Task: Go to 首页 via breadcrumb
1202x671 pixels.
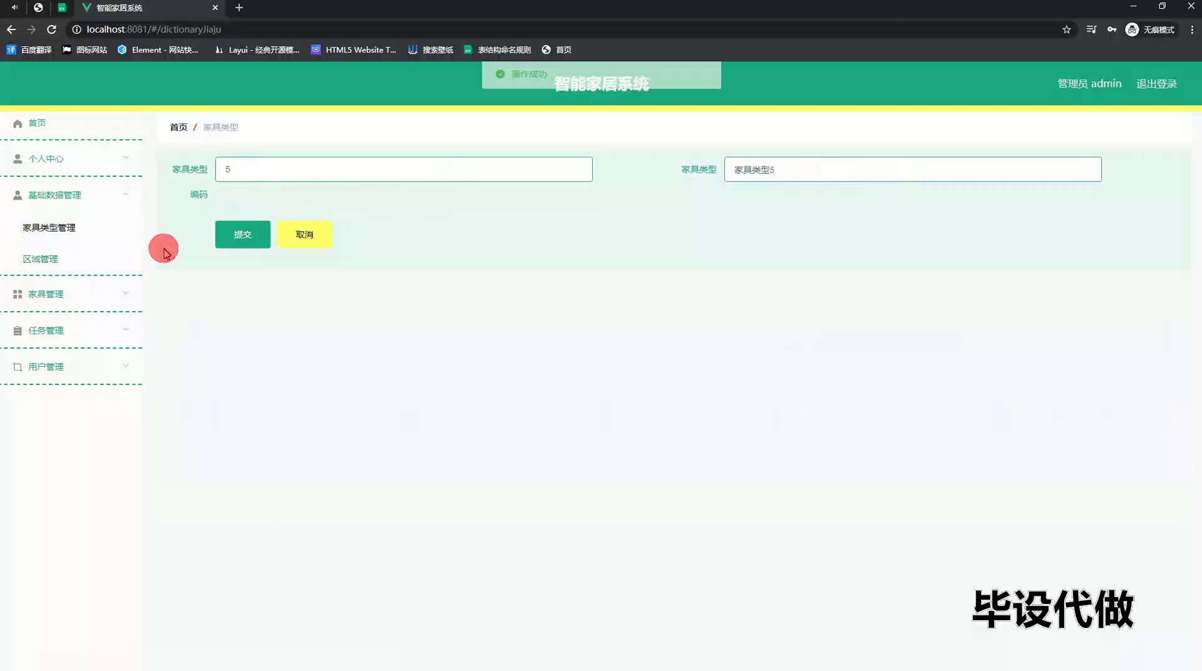Action: 178,127
